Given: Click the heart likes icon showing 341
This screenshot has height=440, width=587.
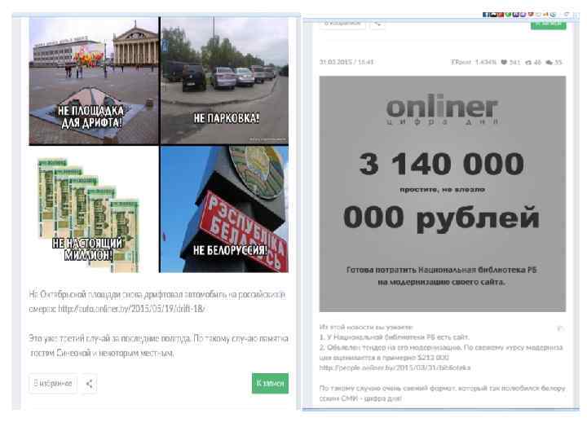Looking at the screenshot, I should point(504,63).
